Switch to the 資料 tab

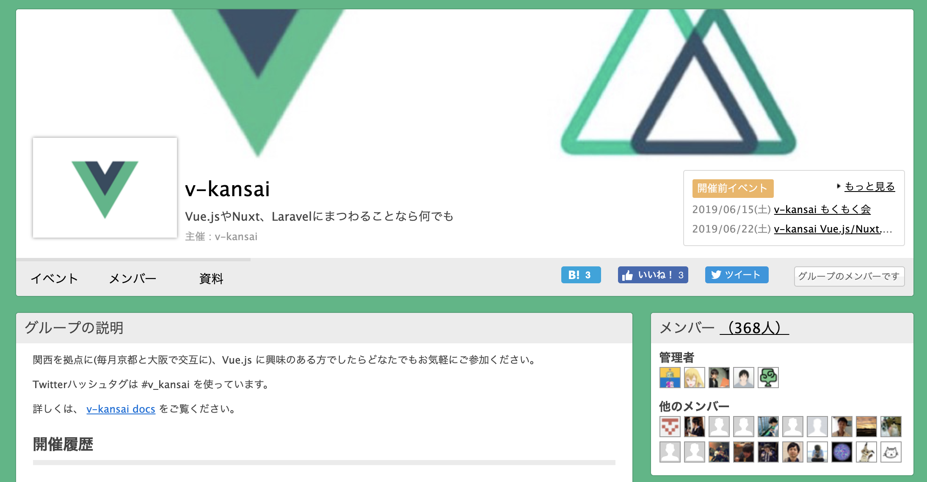(x=211, y=278)
